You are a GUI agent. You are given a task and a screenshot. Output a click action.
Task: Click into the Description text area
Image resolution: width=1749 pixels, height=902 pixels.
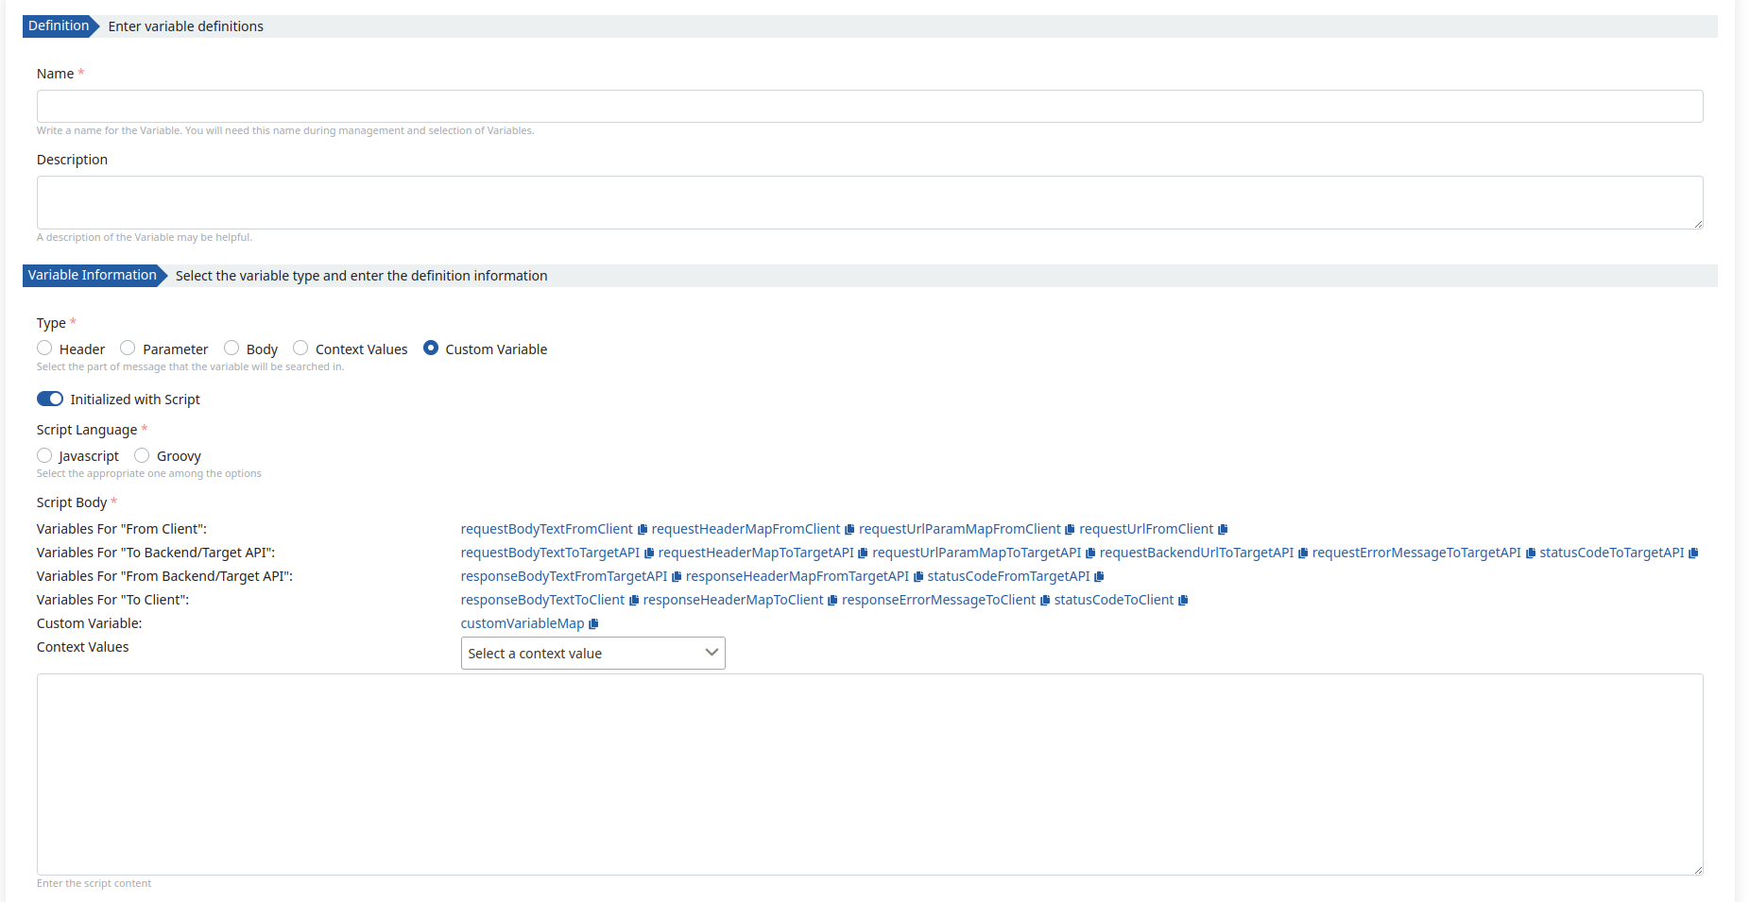click(869, 202)
